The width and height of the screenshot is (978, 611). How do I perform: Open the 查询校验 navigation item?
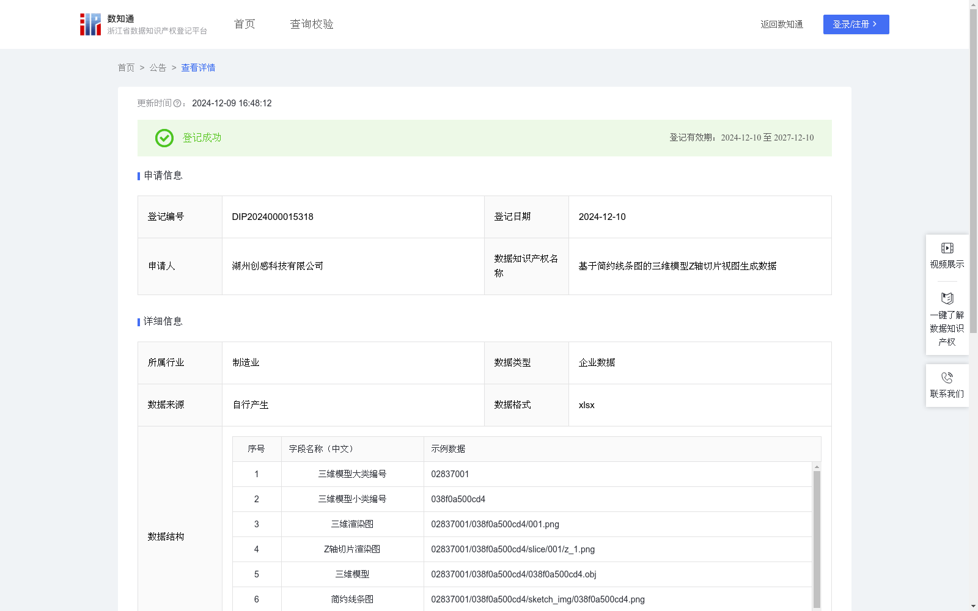pyautogui.click(x=312, y=24)
